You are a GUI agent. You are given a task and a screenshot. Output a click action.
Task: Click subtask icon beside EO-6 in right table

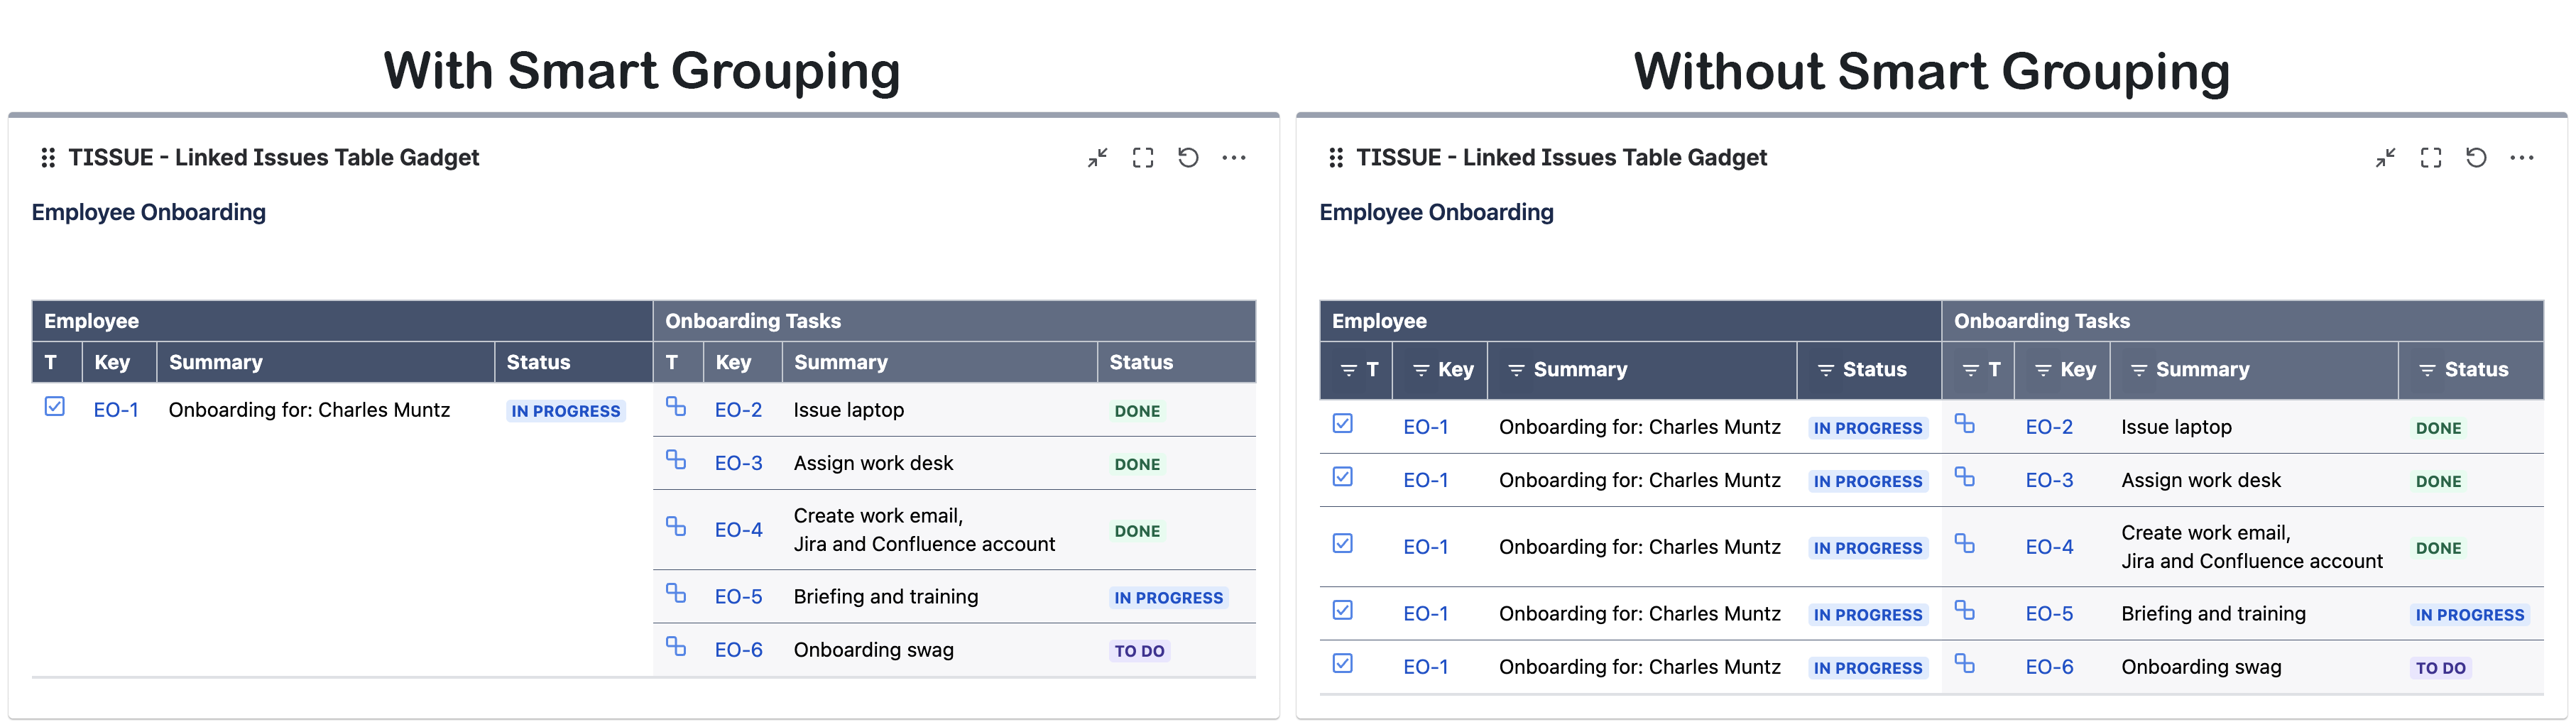[x=1964, y=664]
